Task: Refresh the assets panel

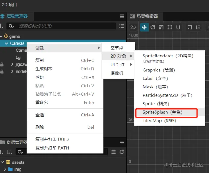Action: click(121, 152)
